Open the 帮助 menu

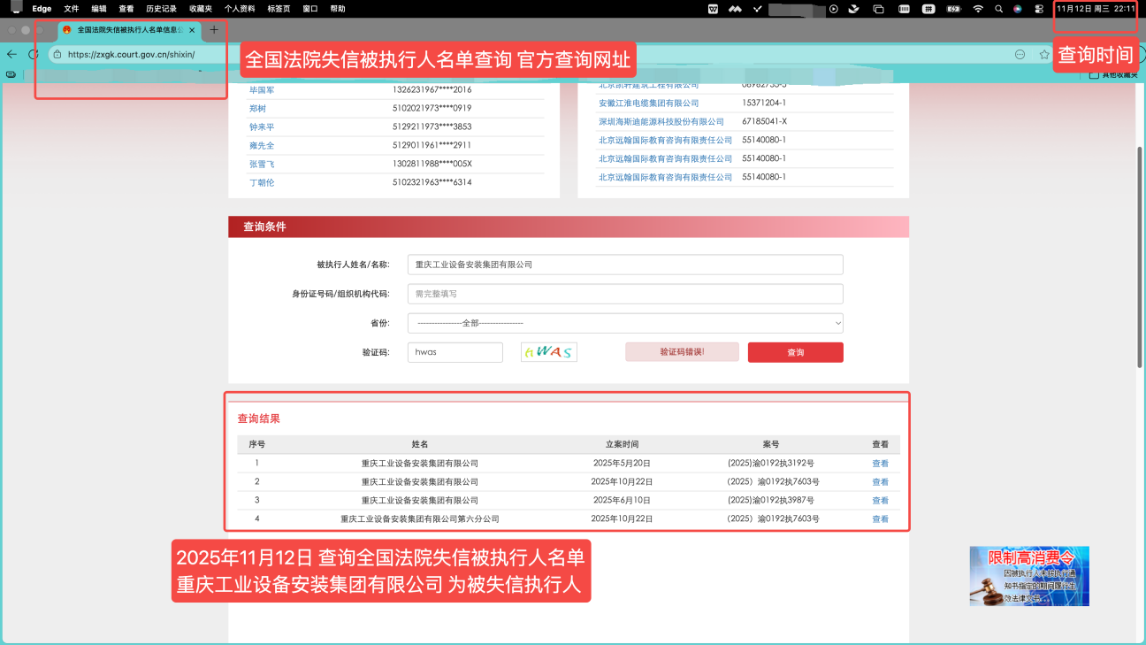click(338, 9)
